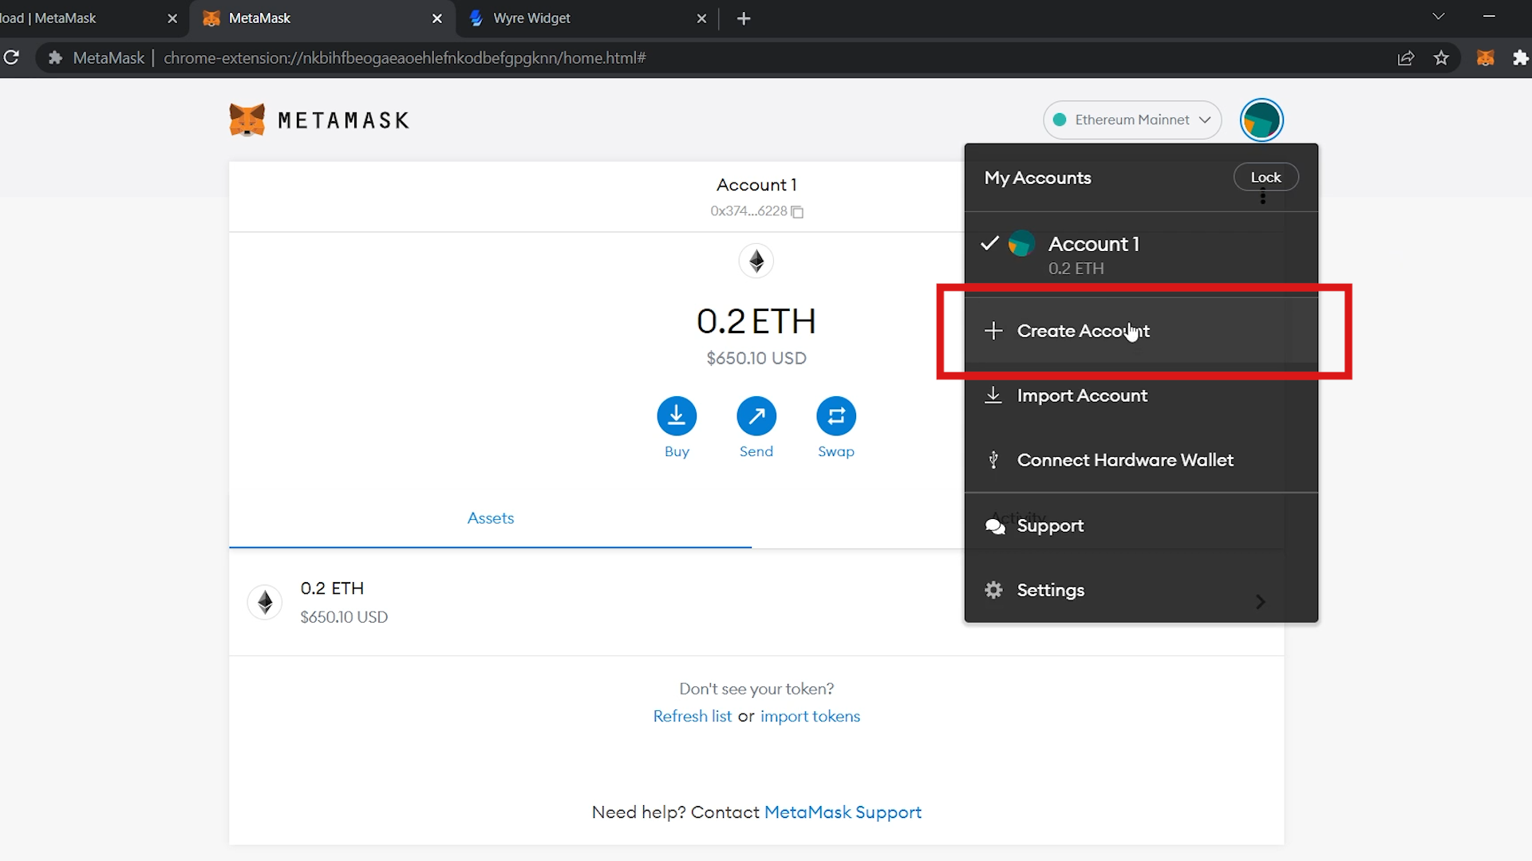Screen dimensions: 1532x861
Task: Bookmark the page with the star icon
Action: pyautogui.click(x=1442, y=57)
